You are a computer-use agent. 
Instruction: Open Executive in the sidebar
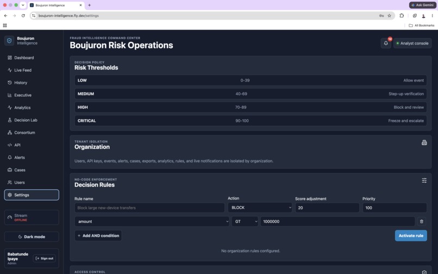(32, 95)
